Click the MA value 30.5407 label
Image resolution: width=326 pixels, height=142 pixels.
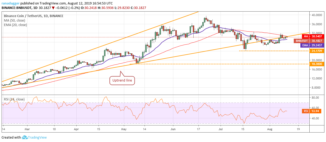(316, 36)
